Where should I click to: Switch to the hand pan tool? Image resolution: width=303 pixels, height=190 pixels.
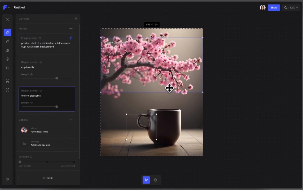[x=155, y=180]
